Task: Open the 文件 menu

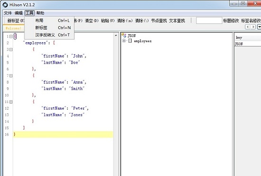Action: 8,13
